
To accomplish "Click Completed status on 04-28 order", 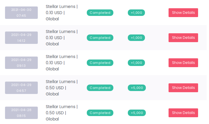I will coord(100,113).
